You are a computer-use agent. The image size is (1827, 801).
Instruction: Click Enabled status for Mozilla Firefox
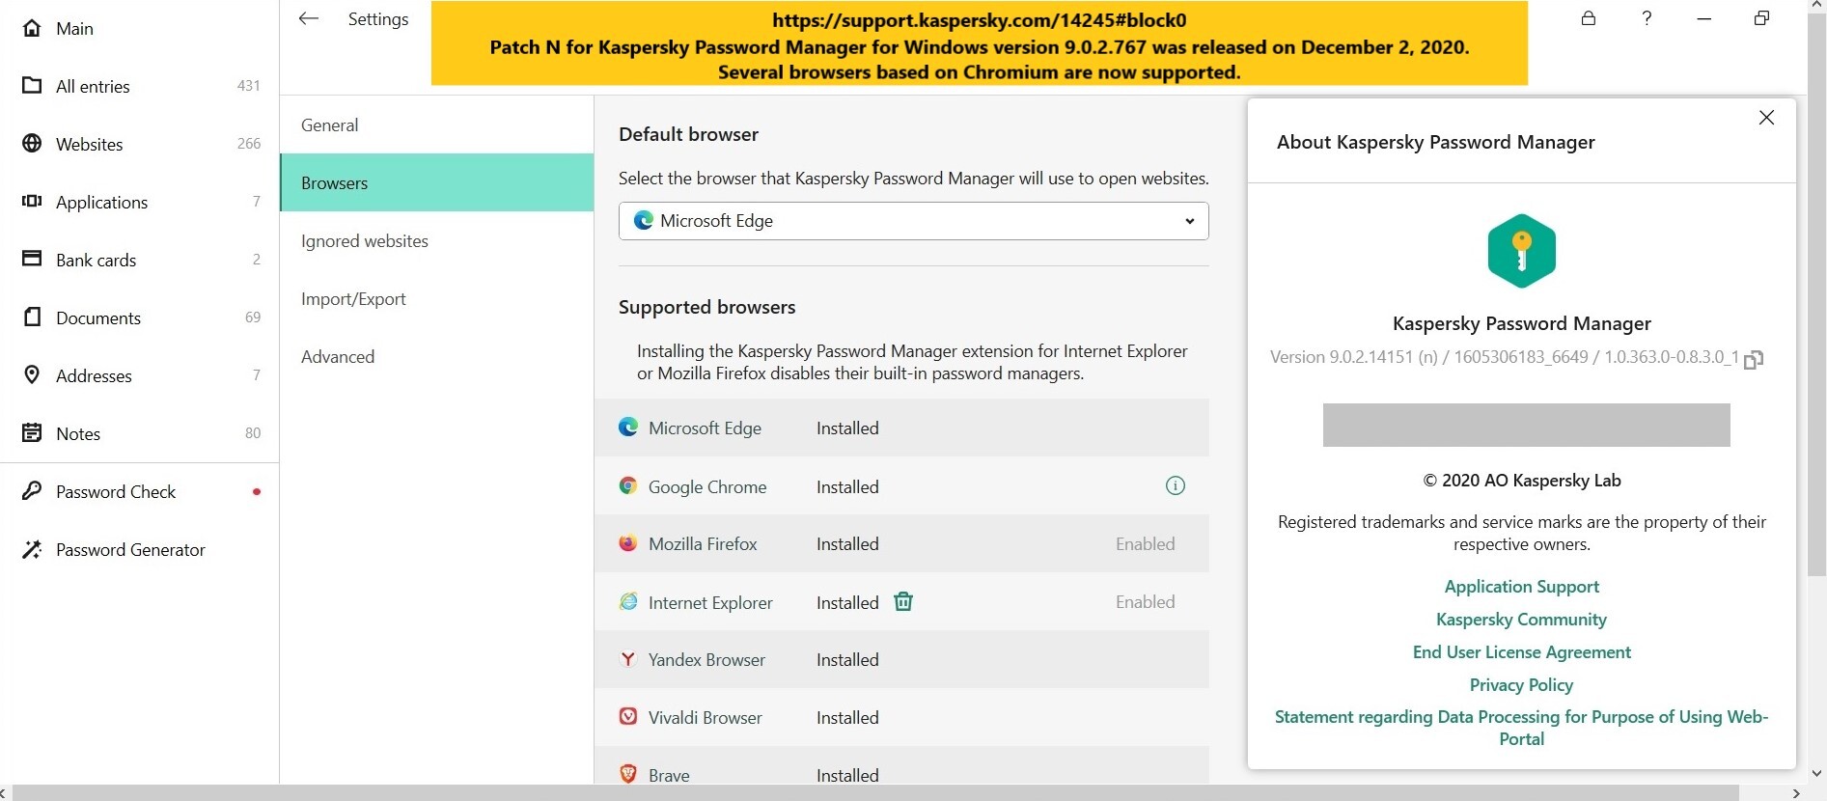1145,544
